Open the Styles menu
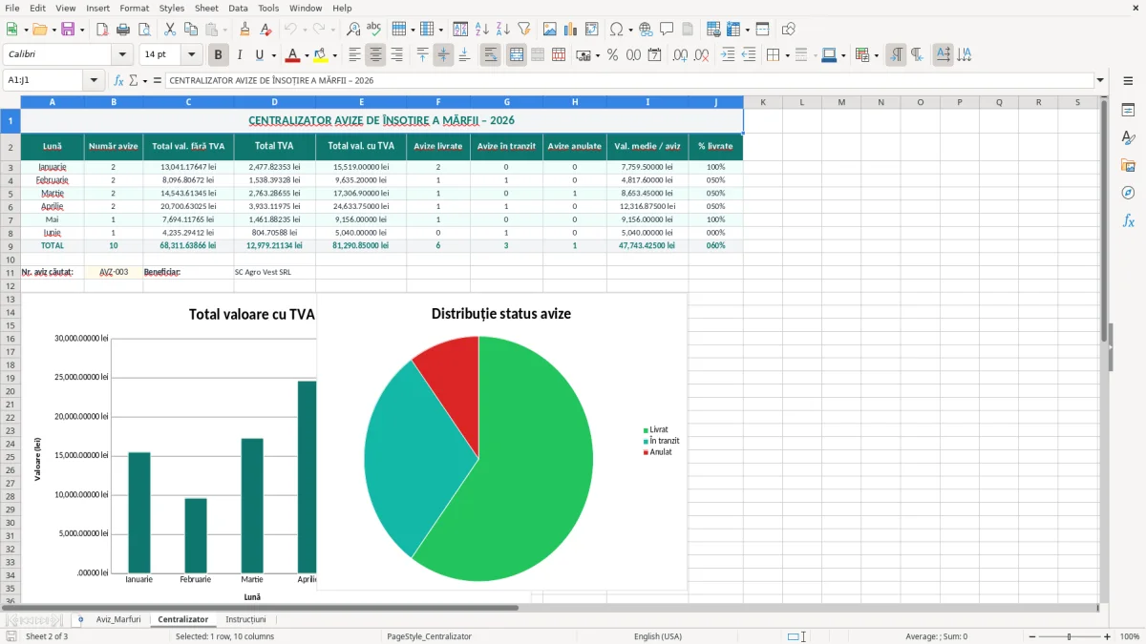This screenshot has width=1146, height=644. [172, 8]
